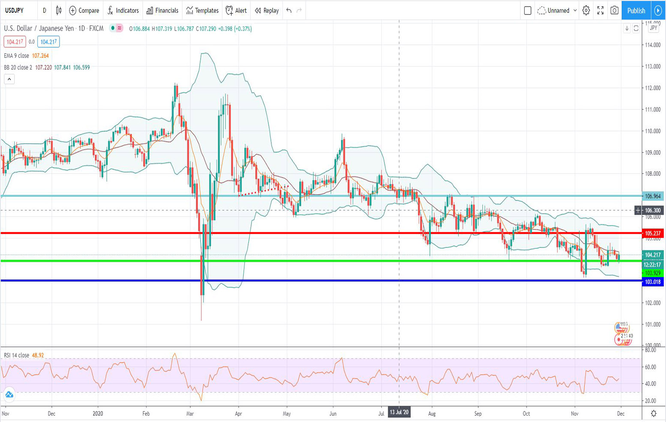Click the undo arrow
Viewport: 666px width, 422px height.
point(289,10)
